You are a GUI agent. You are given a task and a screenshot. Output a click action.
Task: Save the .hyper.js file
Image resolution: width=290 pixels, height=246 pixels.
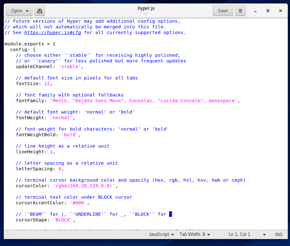pyautogui.click(x=222, y=11)
